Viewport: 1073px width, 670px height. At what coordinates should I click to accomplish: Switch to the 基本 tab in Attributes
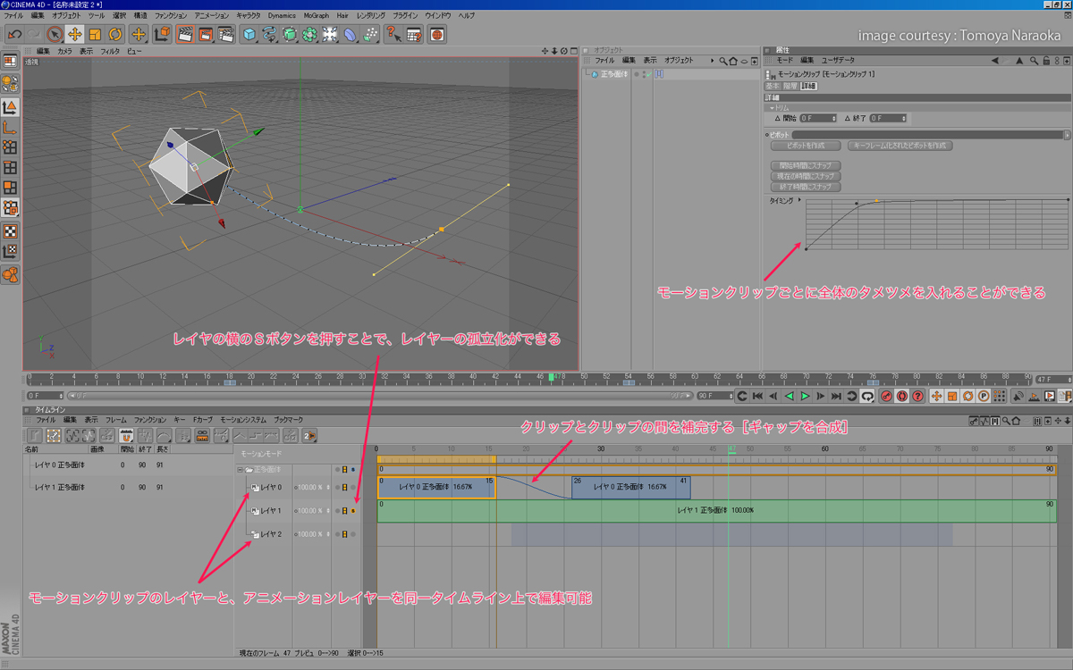tap(773, 86)
